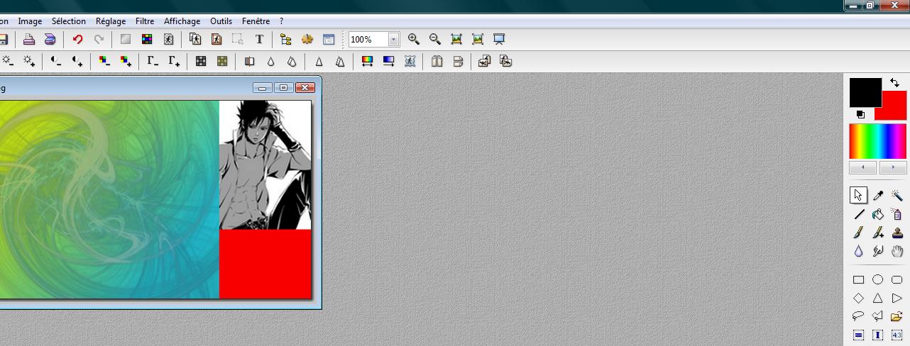Swap foreground and background colors
This screenshot has width=910, height=346.
(895, 83)
